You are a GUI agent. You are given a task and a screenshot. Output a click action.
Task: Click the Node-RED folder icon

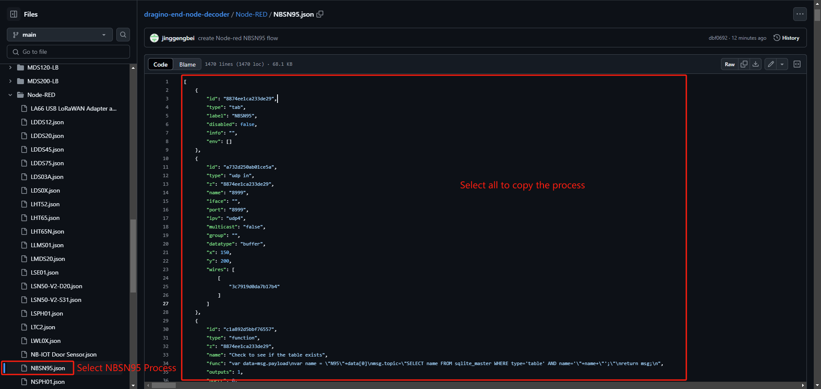(21, 95)
